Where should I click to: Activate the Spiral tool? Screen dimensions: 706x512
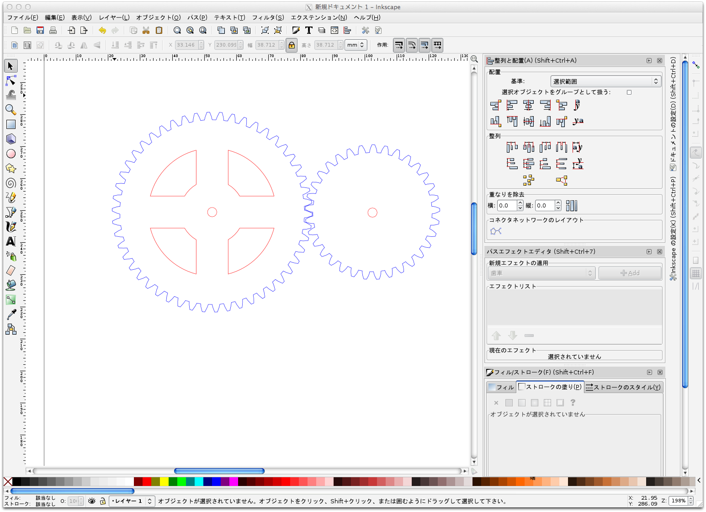[11, 183]
